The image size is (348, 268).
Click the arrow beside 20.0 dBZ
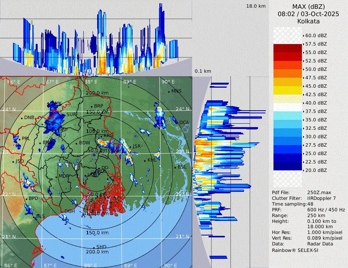(x=303, y=170)
